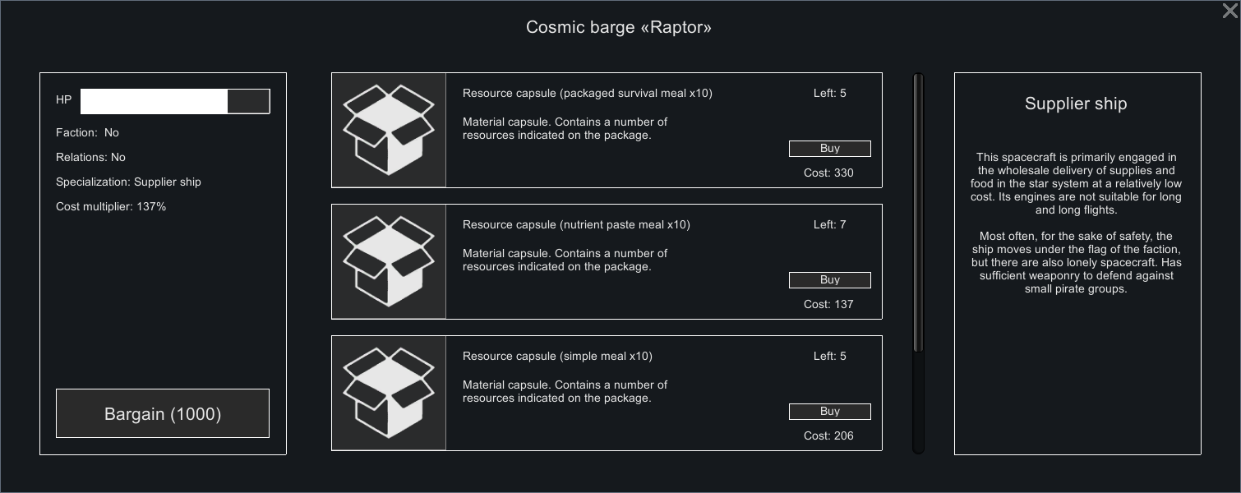Click the Supplier ship heading

coord(1076,104)
